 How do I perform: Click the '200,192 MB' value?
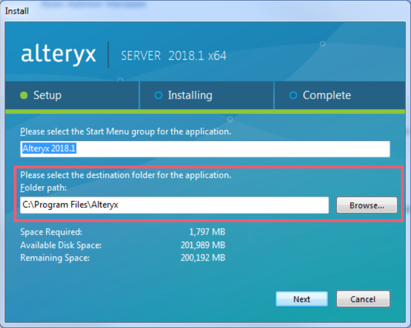click(x=203, y=258)
